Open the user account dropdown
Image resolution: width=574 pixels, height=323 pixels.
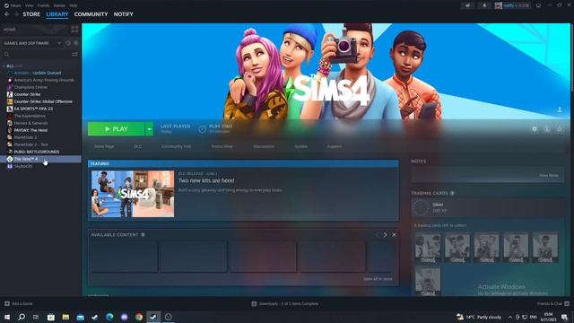[x=512, y=5]
